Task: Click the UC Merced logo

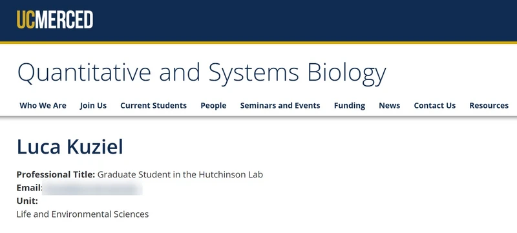Action: pyautogui.click(x=55, y=20)
